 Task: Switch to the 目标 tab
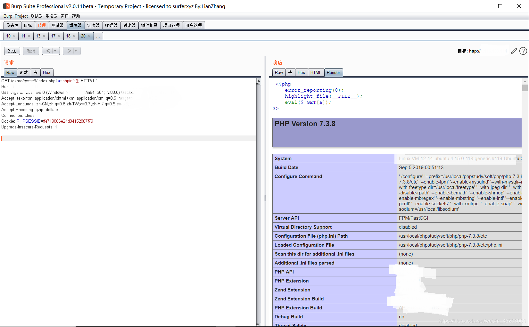coord(28,25)
